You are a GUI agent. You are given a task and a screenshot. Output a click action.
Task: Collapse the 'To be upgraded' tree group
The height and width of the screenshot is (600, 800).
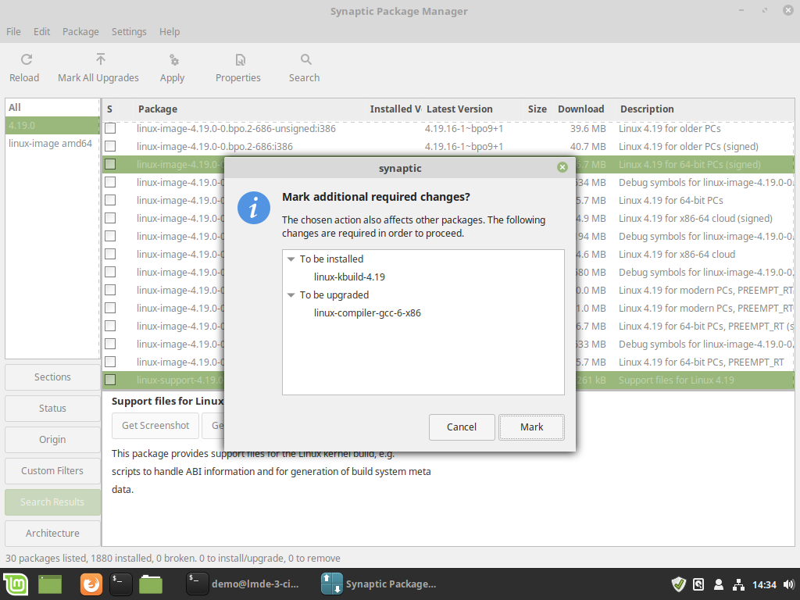point(291,295)
